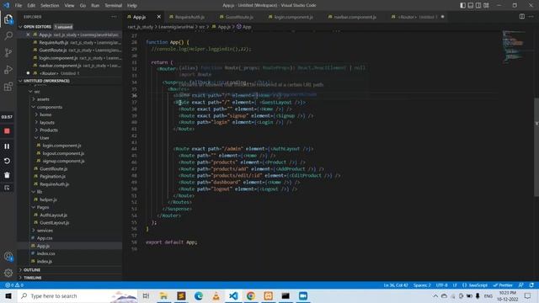Open the Accounts menu icon
This screenshot has width=539, height=303.
pos(8,256)
